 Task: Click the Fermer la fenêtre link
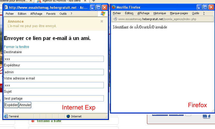[17, 47]
